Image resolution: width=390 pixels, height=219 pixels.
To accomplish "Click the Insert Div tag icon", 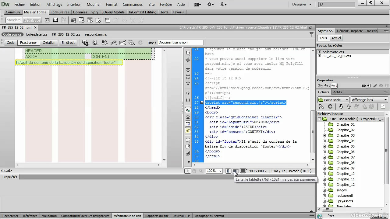I will pyautogui.click(x=47, y=20).
